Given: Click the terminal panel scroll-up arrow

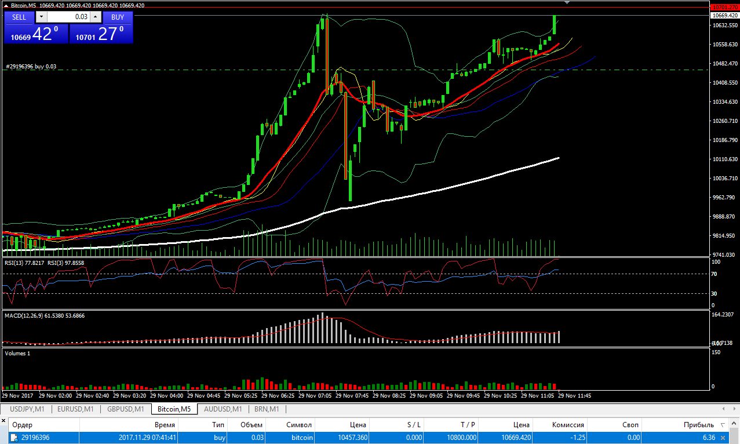Looking at the screenshot, I should [x=734, y=425].
